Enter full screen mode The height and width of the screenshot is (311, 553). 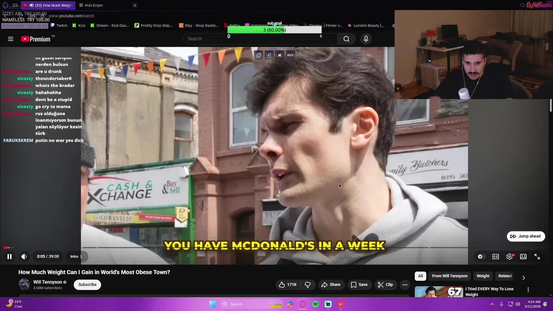[537, 257]
